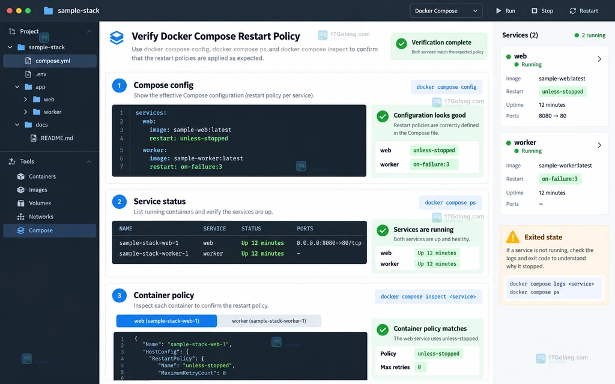Open Images tool

(38, 190)
